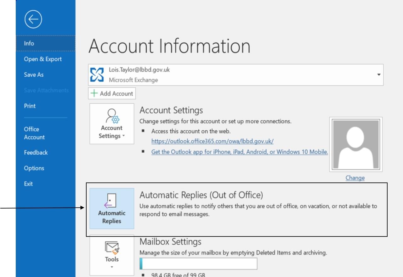403x277 pixels.
Task: Click the profile photo placeholder
Action: click(x=356, y=144)
